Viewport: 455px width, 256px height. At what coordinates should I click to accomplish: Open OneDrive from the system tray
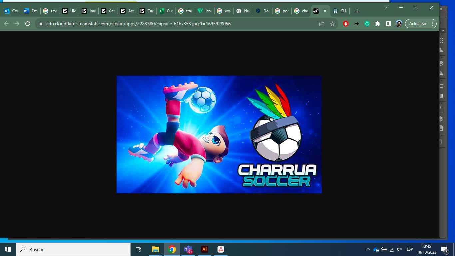(376, 249)
